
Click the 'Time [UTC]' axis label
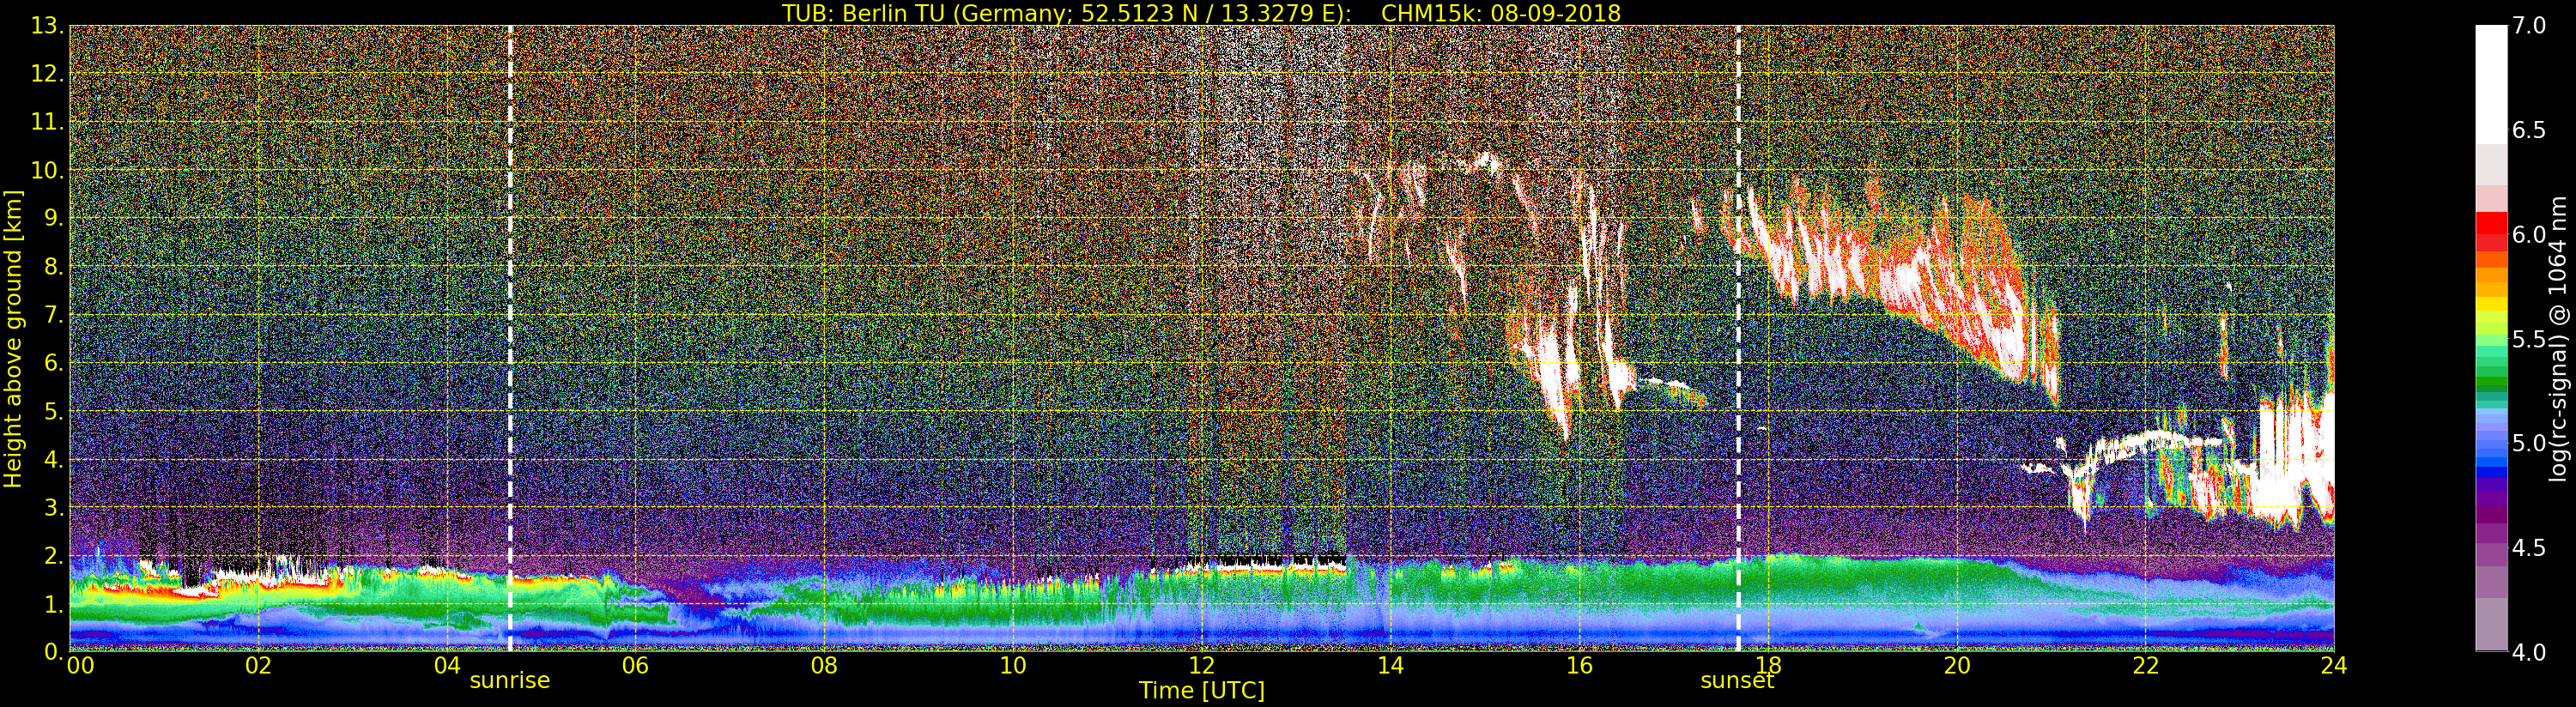[x=1202, y=690]
